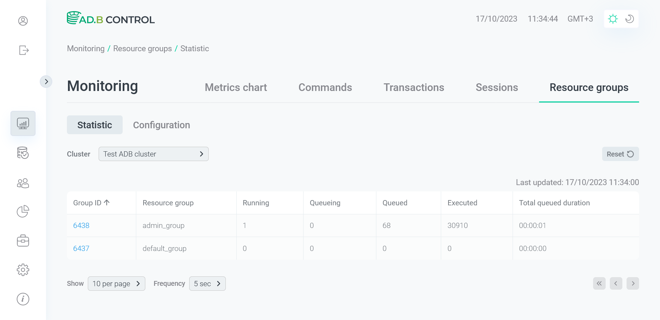
Task: Open the '10 per page' dropdown
Action: tap(116, 283)
